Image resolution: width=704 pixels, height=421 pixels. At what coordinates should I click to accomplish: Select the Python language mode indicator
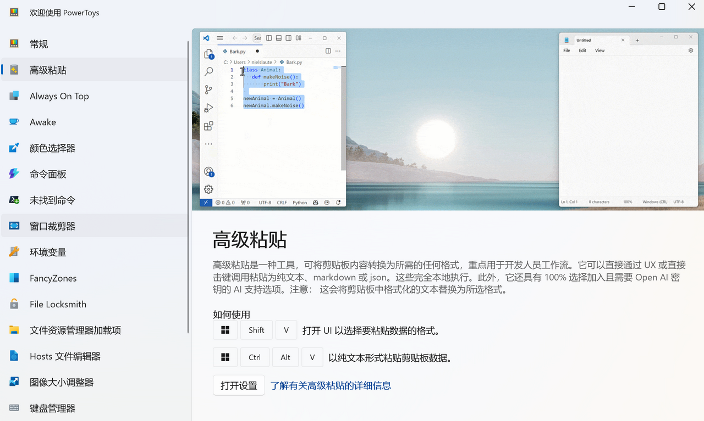[300, 203]
